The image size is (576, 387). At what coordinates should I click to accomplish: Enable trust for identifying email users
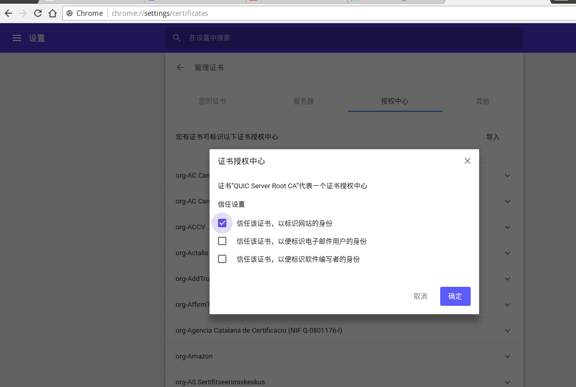pos(222,241)
